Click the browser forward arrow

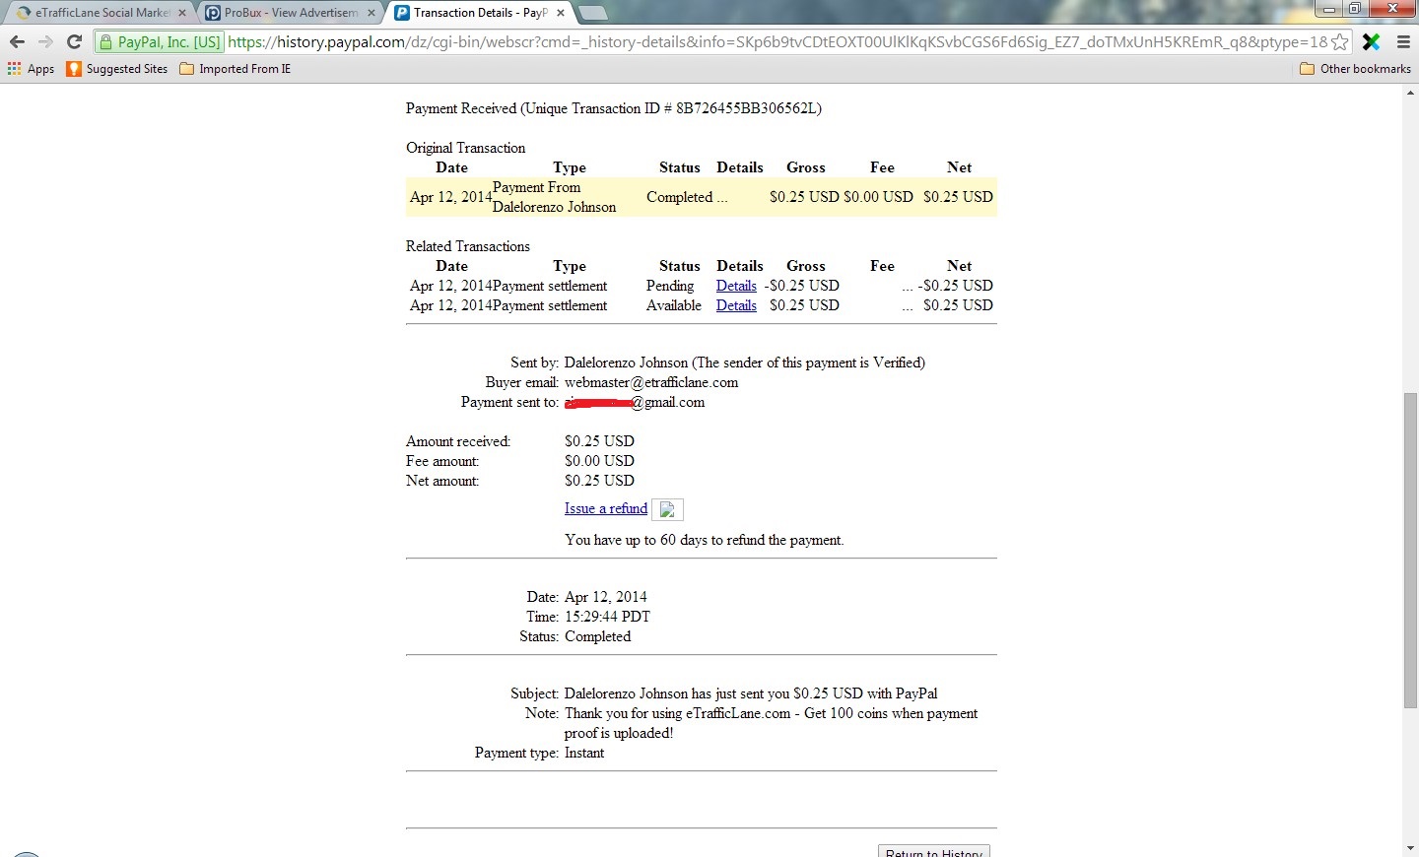(45, 42)
